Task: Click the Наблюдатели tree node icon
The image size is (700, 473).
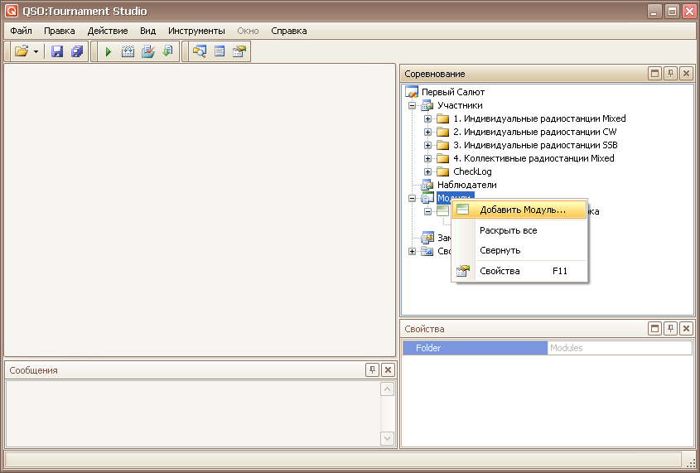Action: (427, 185)
